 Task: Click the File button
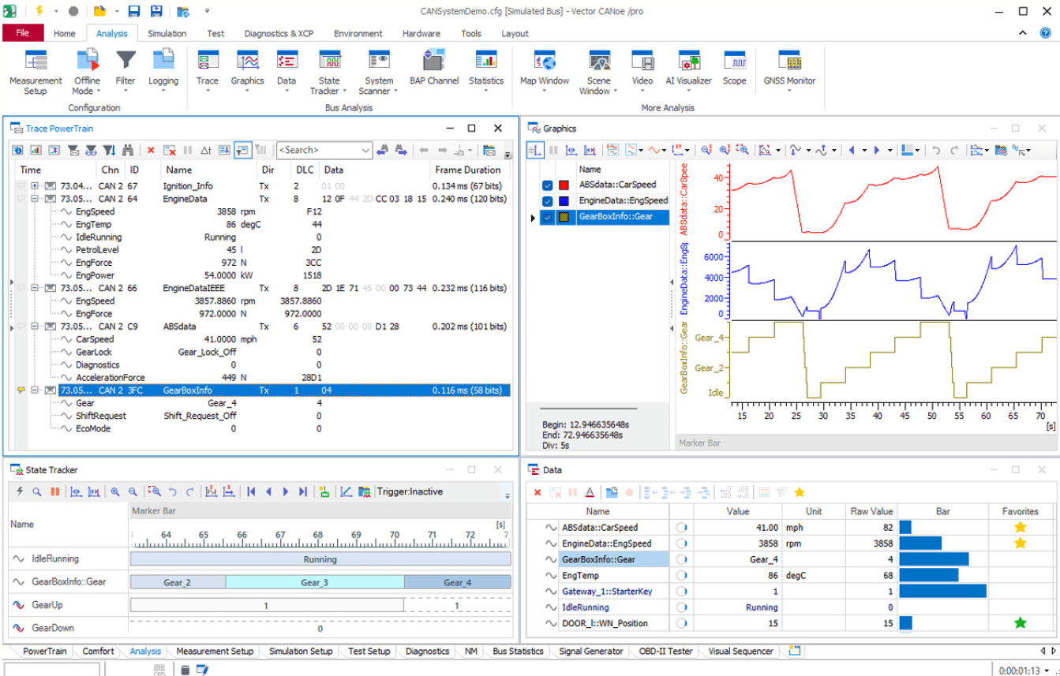pos(23,33)
